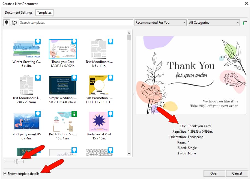This screenshot has height=180, width=251.
Task: Click the cloud icon on Thank you Card thumbnail
Action: pyautogui.click(x=74, y=41)
